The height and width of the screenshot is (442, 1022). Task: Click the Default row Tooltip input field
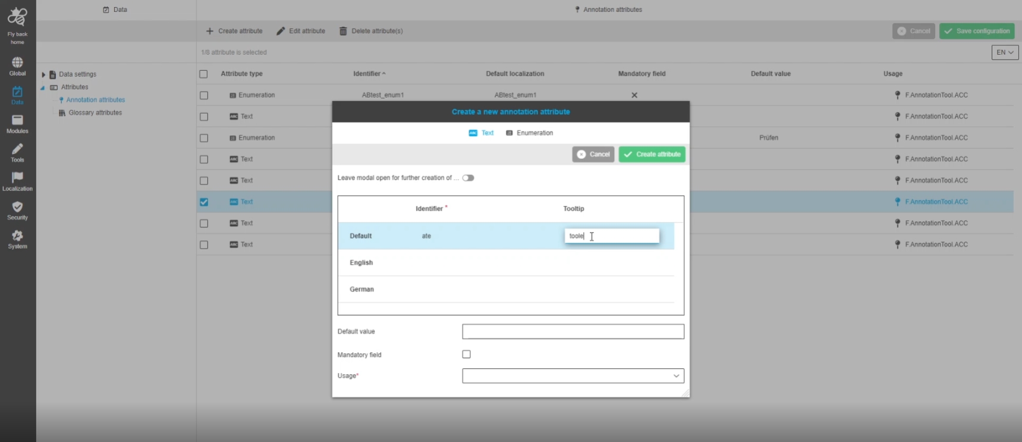pos(612,236)
